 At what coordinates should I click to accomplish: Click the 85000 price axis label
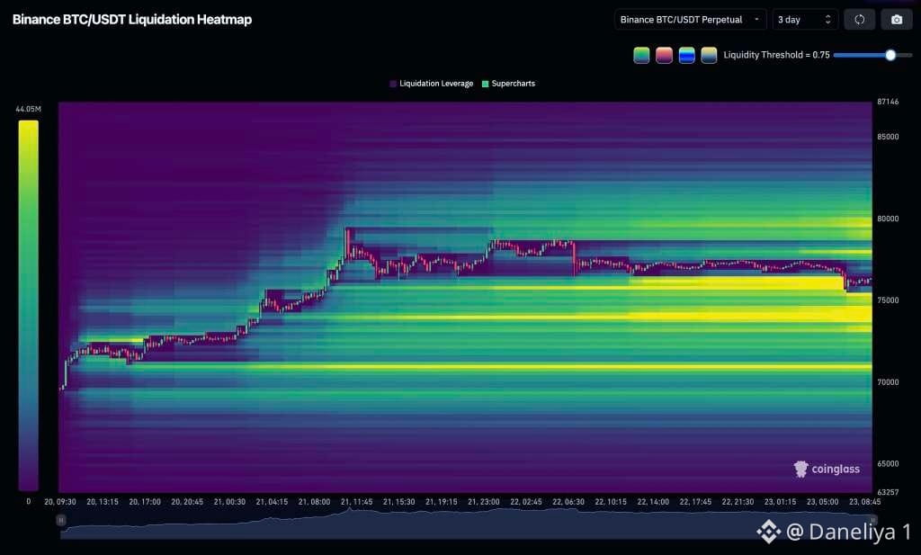click(888, 137)
